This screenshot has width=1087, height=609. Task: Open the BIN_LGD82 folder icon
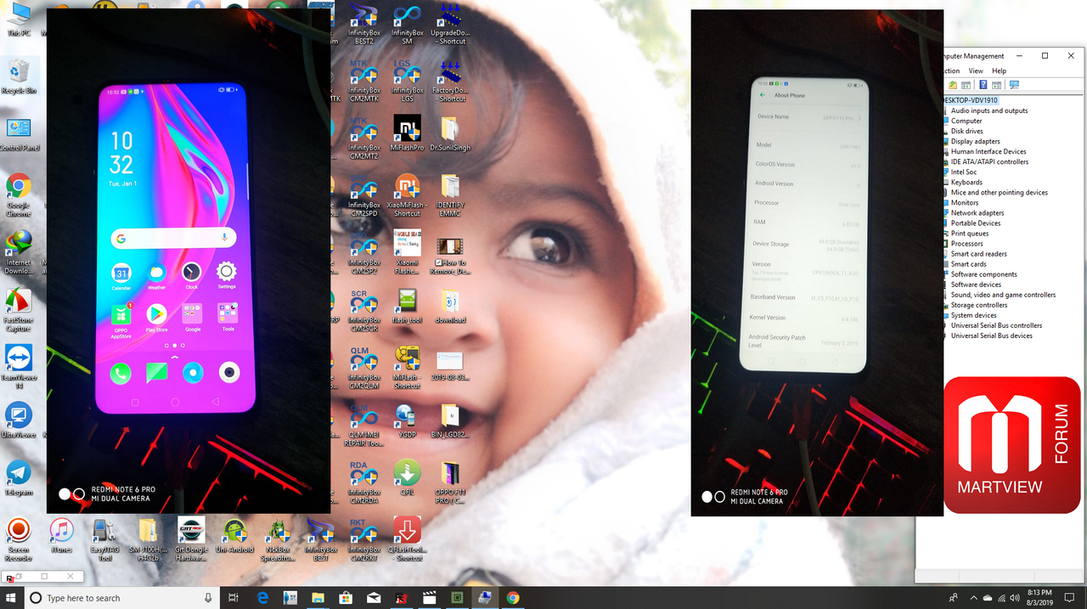pos(451,420)
